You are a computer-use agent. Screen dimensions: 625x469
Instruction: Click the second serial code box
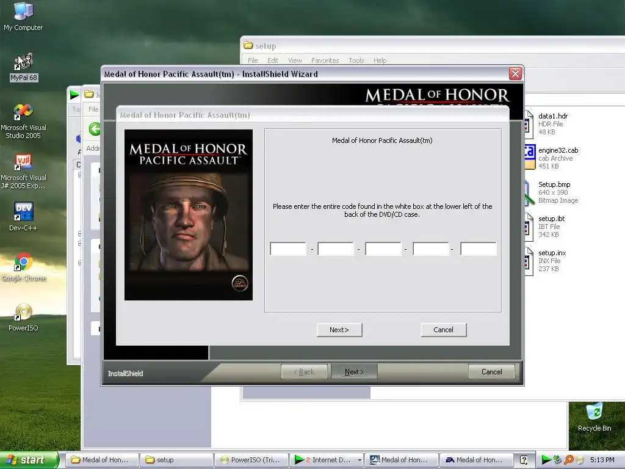[336, 249]
